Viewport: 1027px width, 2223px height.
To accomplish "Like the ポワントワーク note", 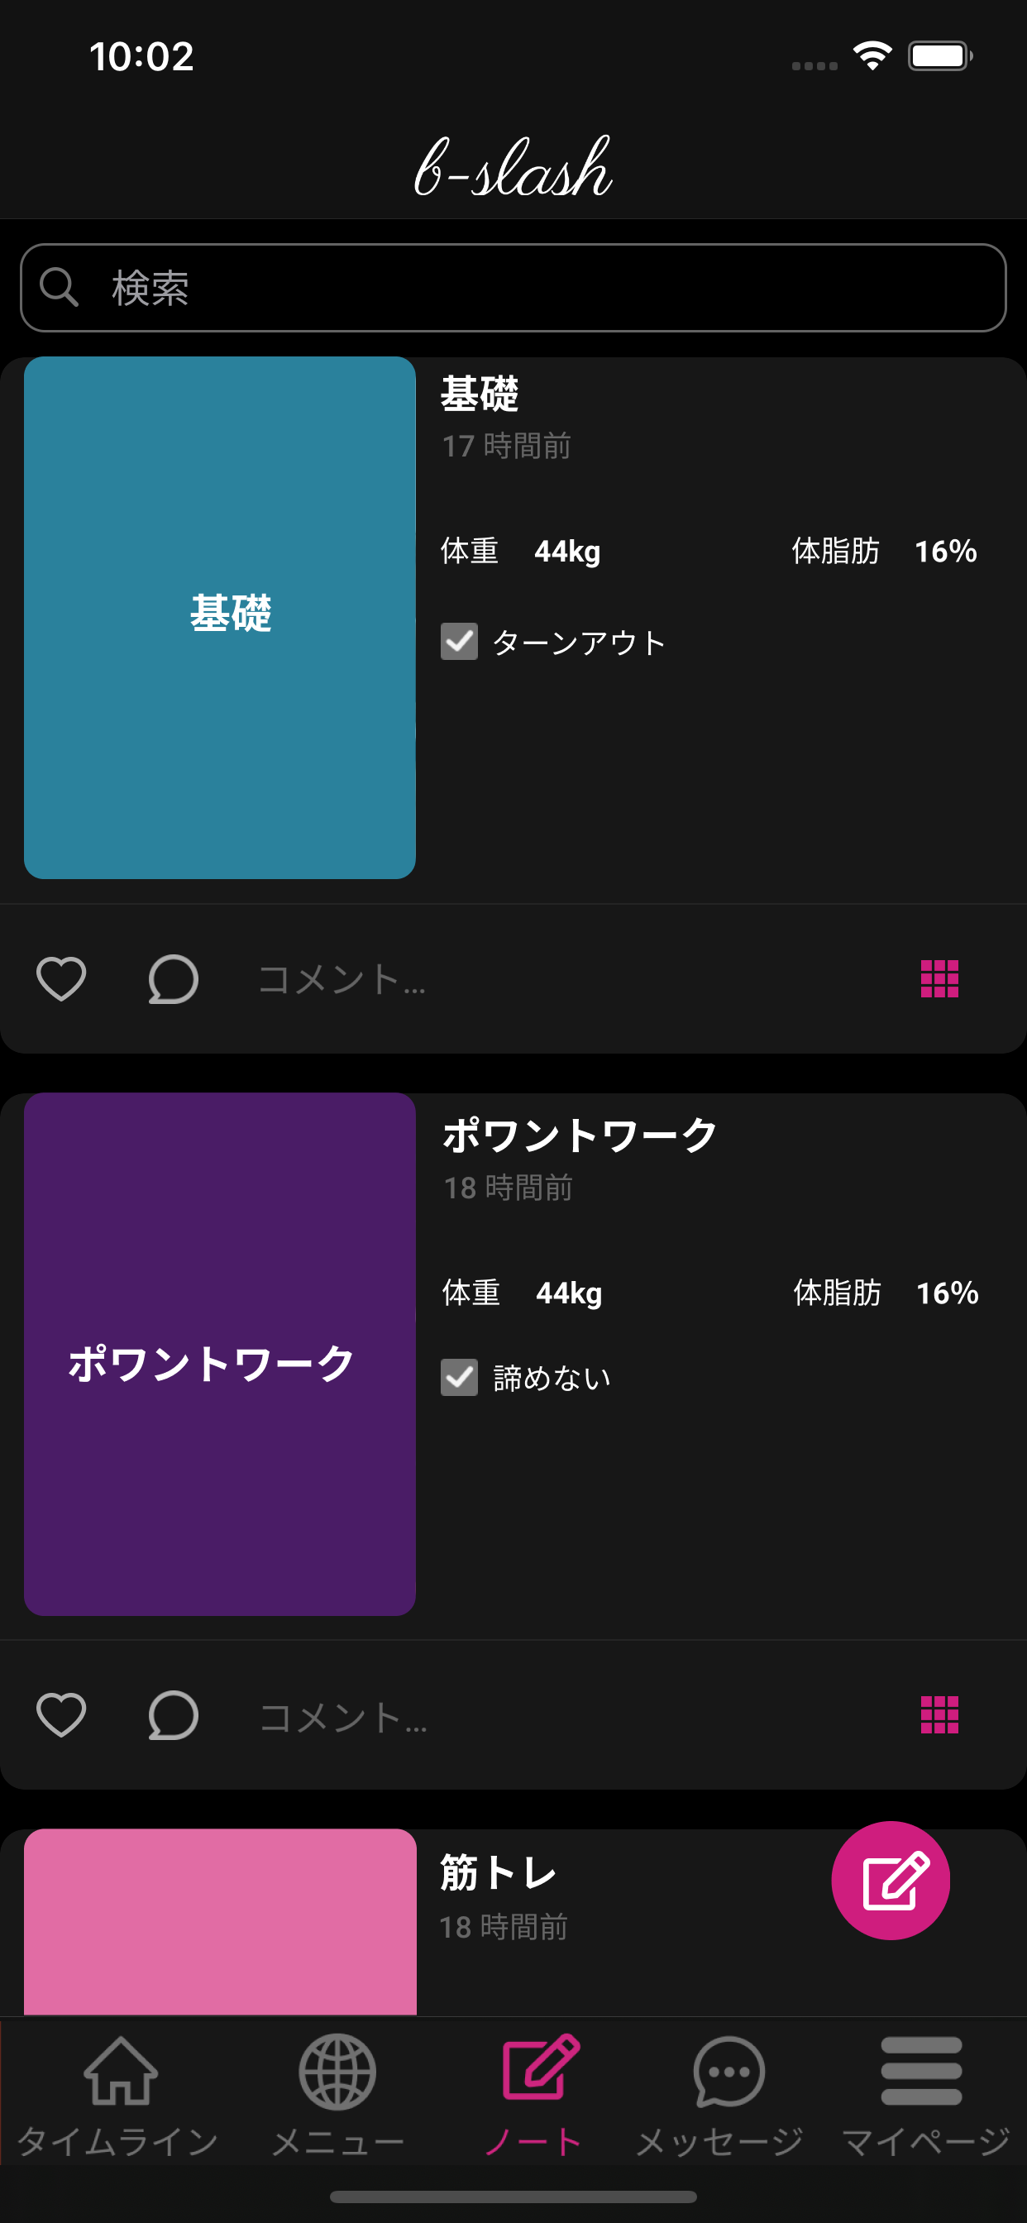I will coord(61,1714).
